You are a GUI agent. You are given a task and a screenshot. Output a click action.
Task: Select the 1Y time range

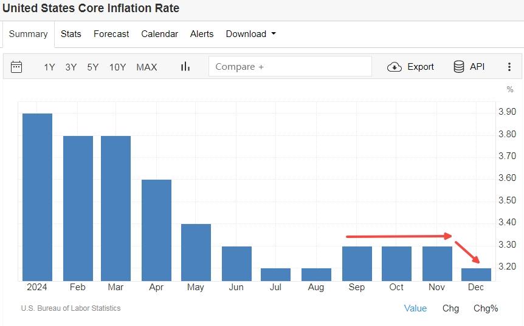pyautogui.click(x=49, y=67)
